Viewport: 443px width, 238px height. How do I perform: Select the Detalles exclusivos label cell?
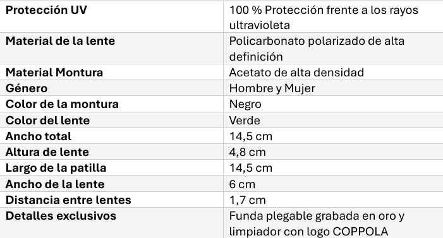112,223
